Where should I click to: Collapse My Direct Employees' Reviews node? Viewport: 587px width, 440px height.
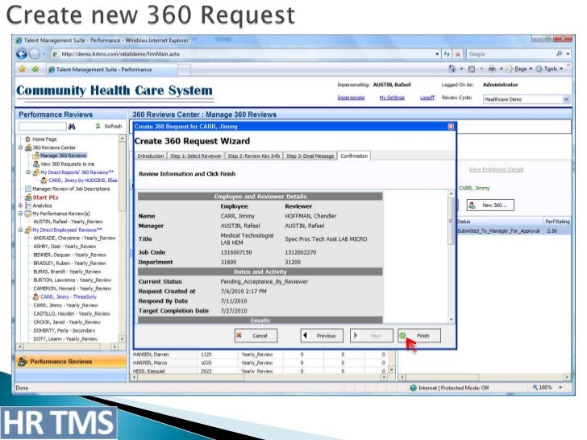(21, 230)
